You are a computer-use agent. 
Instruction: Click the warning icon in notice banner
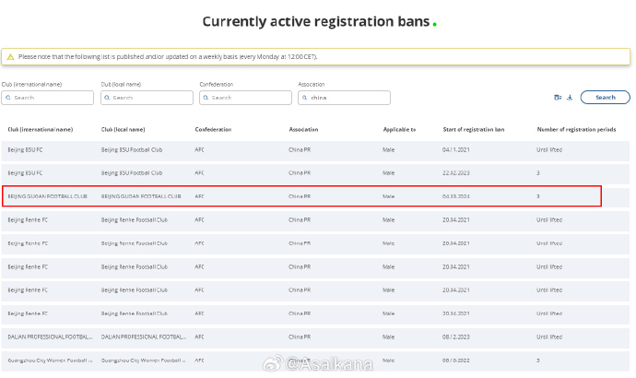[11, 57]
